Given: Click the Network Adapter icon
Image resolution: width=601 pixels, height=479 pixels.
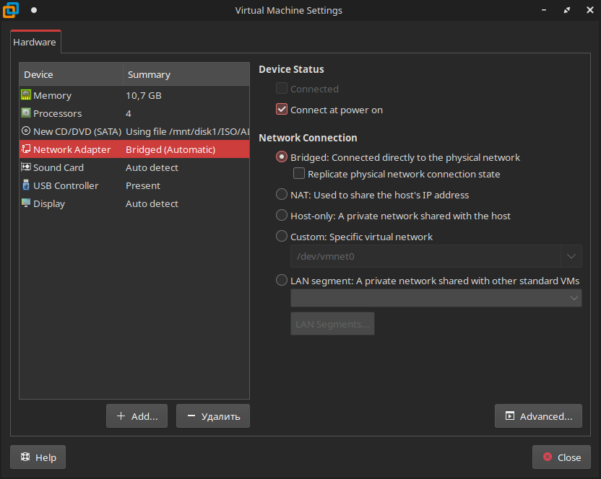Looking at the screenshot, I should tap(26, 149).
